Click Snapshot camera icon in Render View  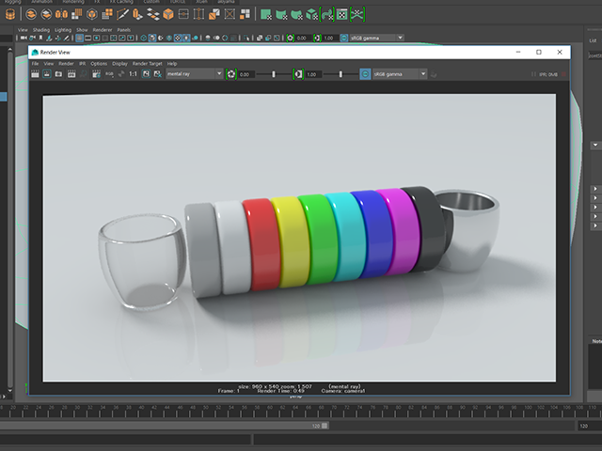pos(58,74)
